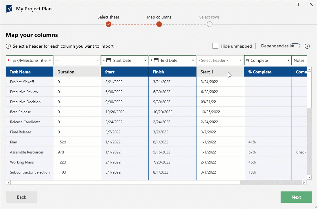Click the Smartsheet logo icon
Image resolution: width=317 pixels, height=209 pixels.
(x=9, y=9)
